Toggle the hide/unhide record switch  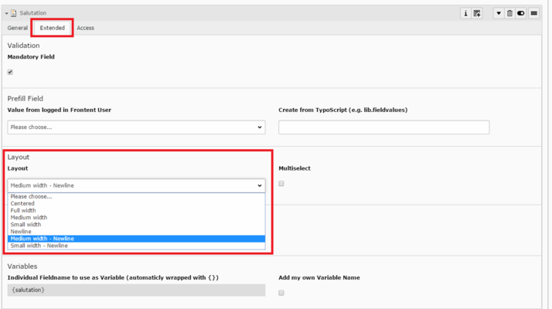(x=521, y=13)
